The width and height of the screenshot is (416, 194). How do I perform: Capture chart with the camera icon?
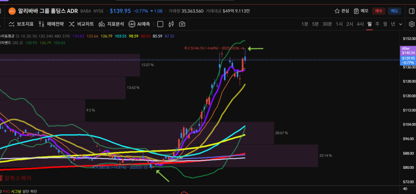(x=182, y=24)
